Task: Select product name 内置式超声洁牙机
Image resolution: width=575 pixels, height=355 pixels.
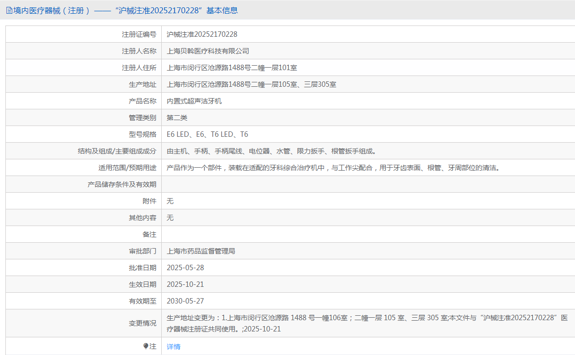Action: pos(194,101)
